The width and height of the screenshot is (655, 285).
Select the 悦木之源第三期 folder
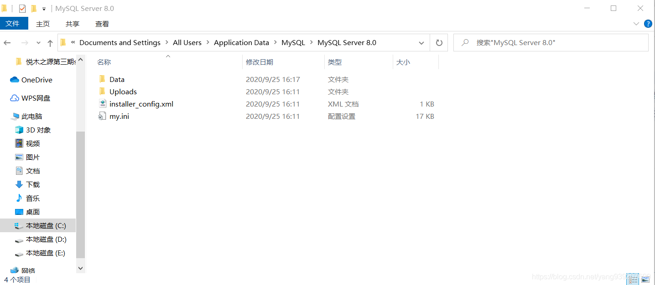(x=45, y=61)
